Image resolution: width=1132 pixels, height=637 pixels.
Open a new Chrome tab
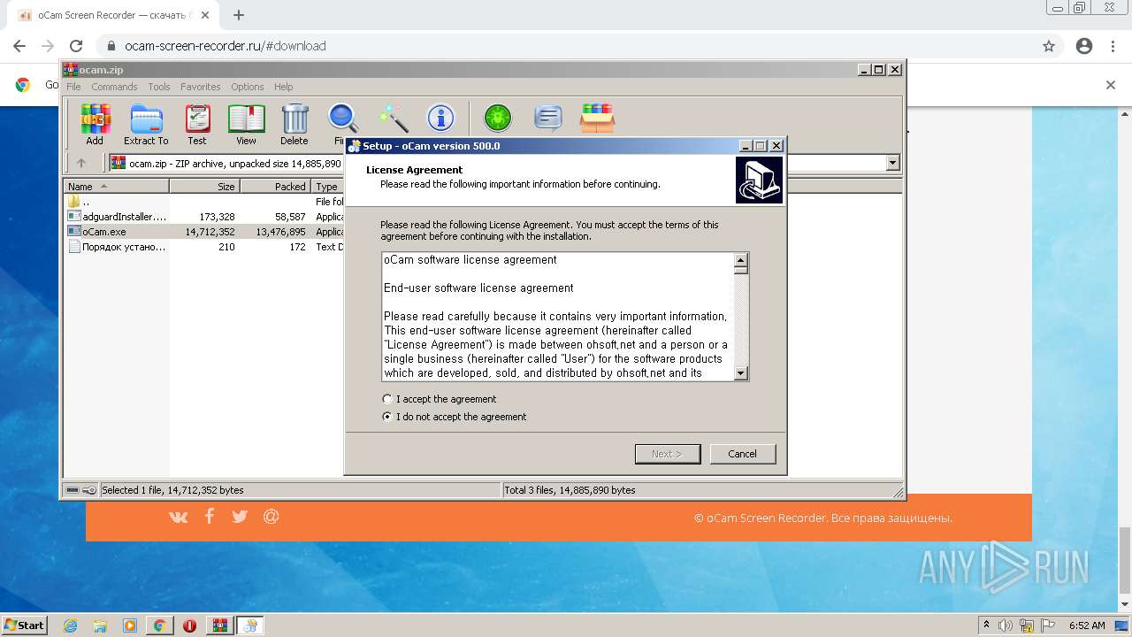pyautogui.click(x=239, y=15)
